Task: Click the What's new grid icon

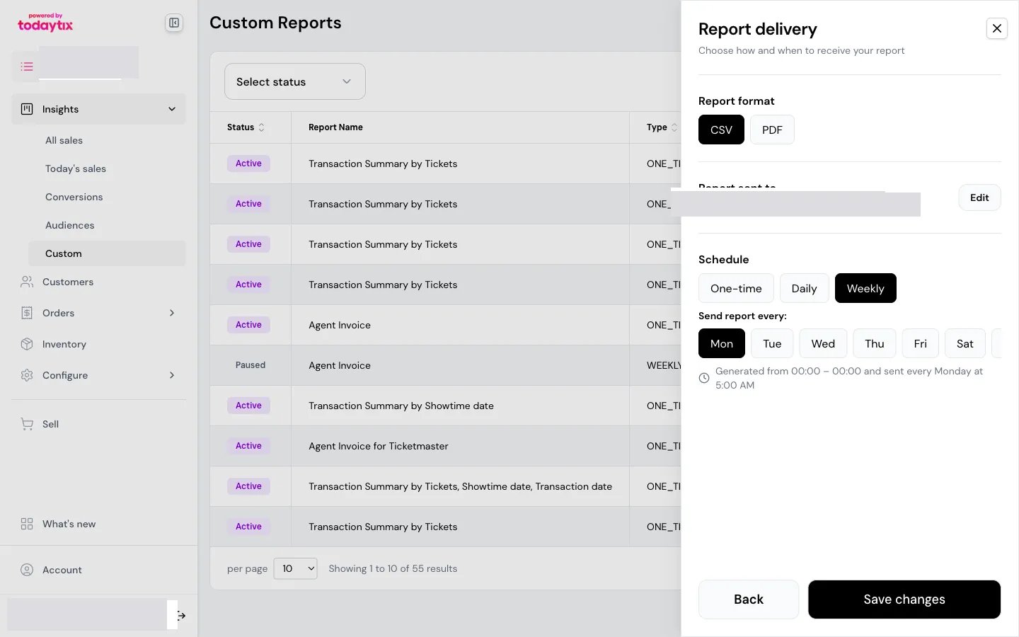Action: click(x=27, y=524)
